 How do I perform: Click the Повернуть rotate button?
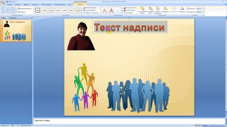[182, 10]
